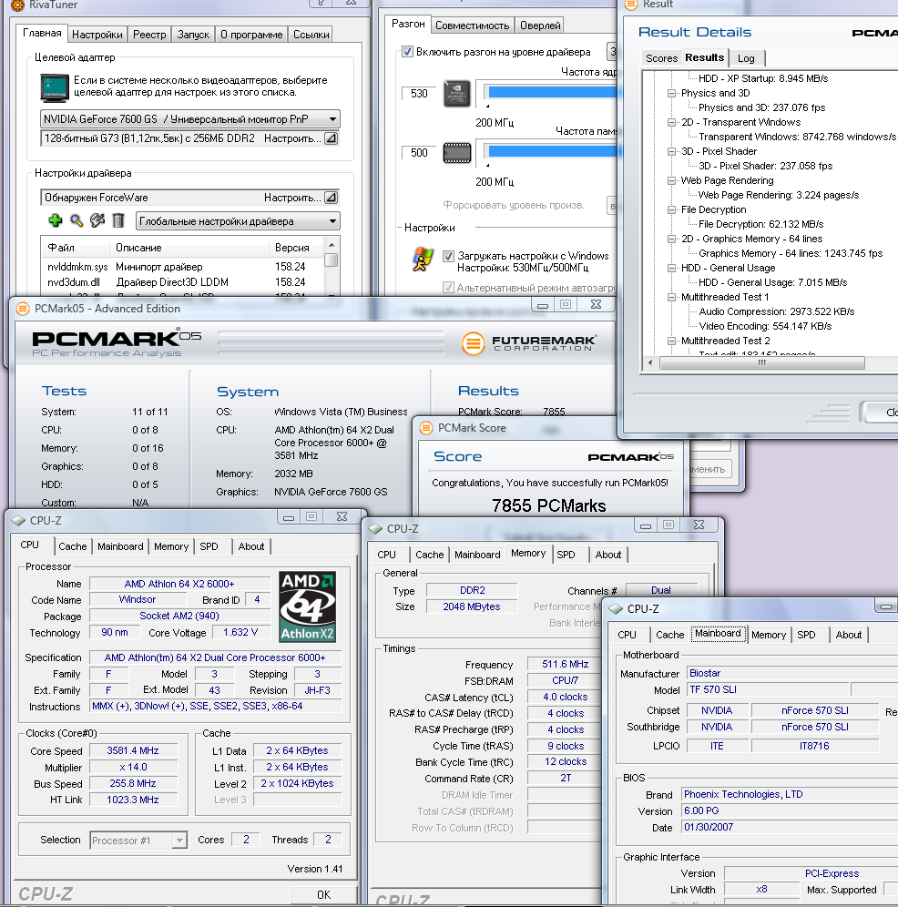
Task: Toggle the alternative autoload mode checkbox
Action: (448, 288)
